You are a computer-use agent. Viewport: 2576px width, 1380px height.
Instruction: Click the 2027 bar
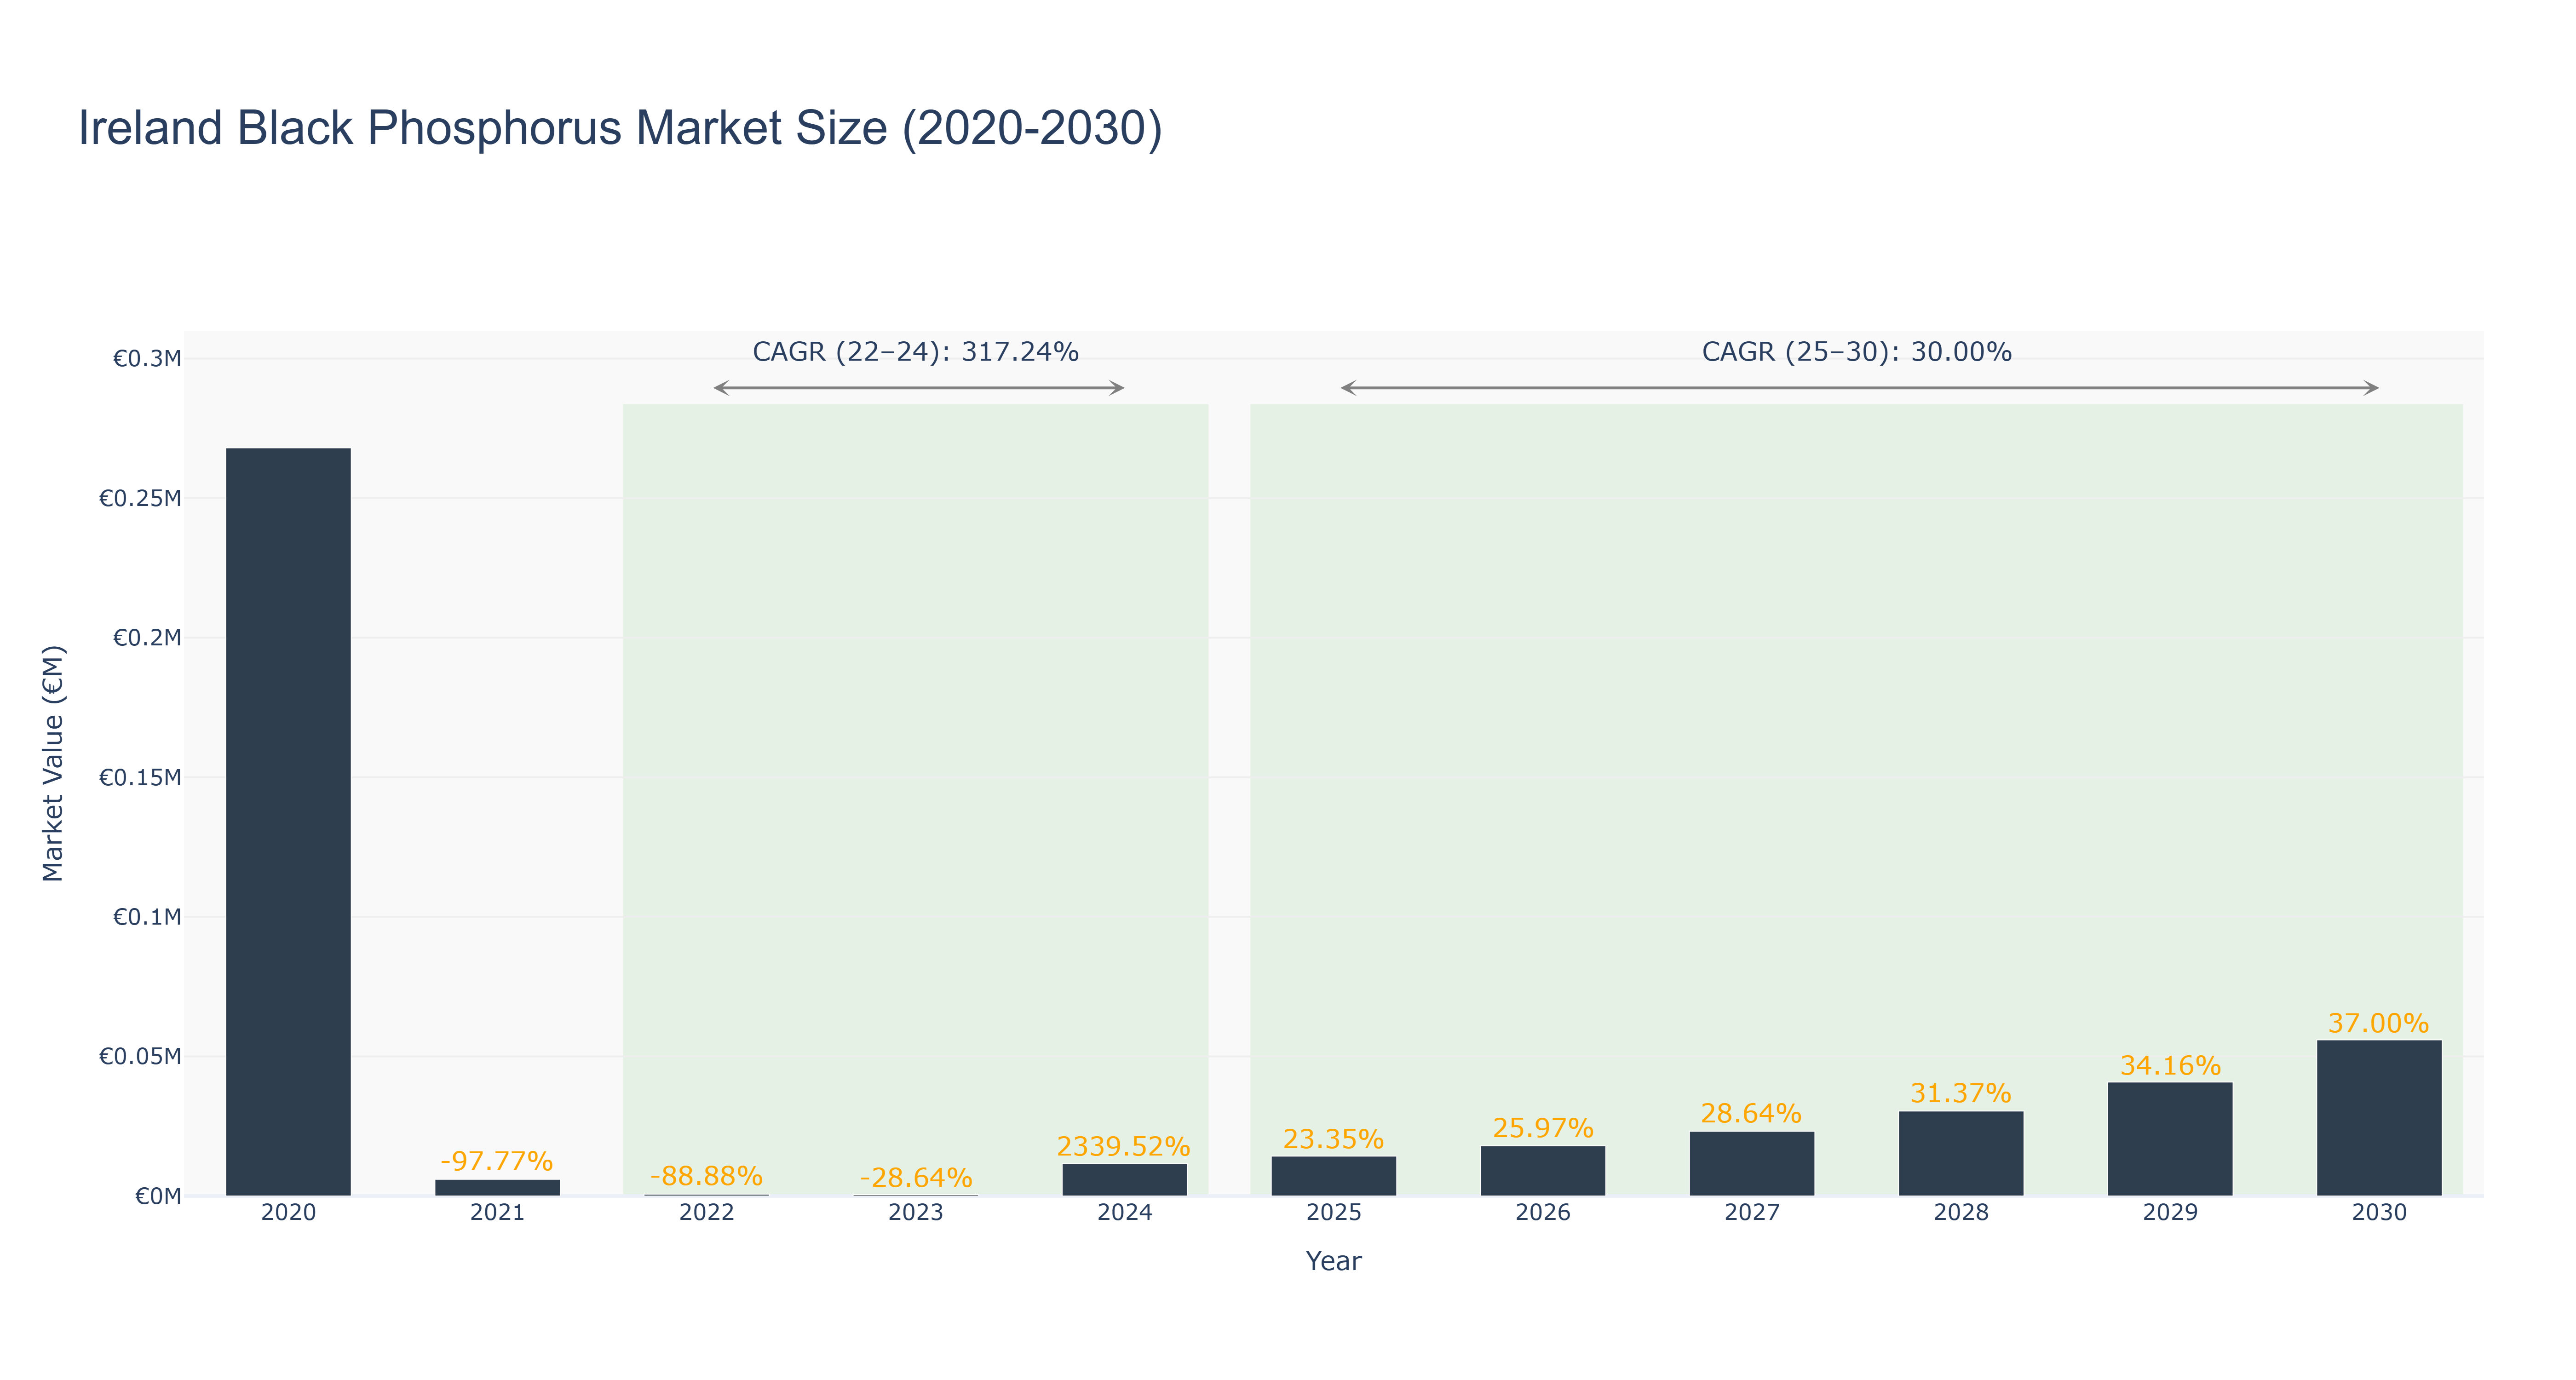click(x=1752, y=1164)
